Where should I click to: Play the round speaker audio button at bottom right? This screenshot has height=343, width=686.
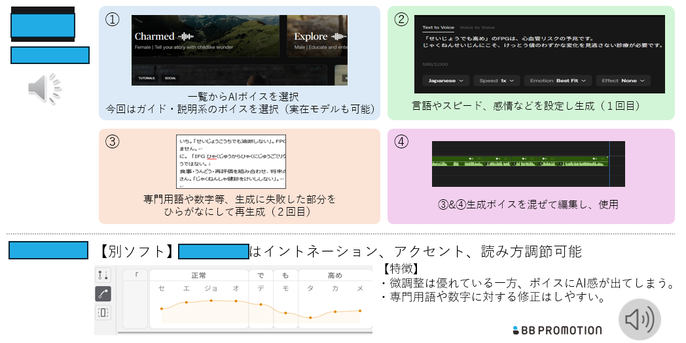pyautogui.click(x=640, y=319)
